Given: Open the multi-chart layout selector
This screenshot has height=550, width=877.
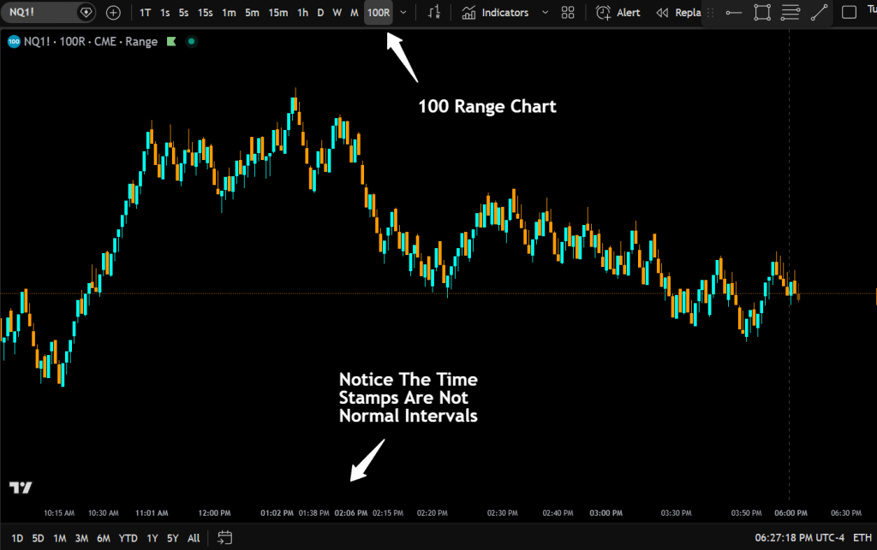Looking at the screenshot, I should (568, 12).
